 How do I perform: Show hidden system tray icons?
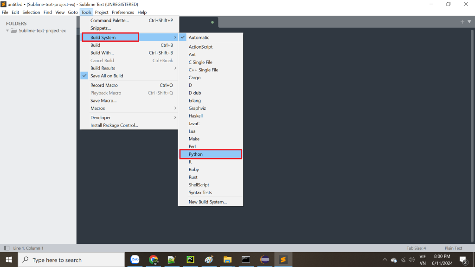[x=385, y=260]
